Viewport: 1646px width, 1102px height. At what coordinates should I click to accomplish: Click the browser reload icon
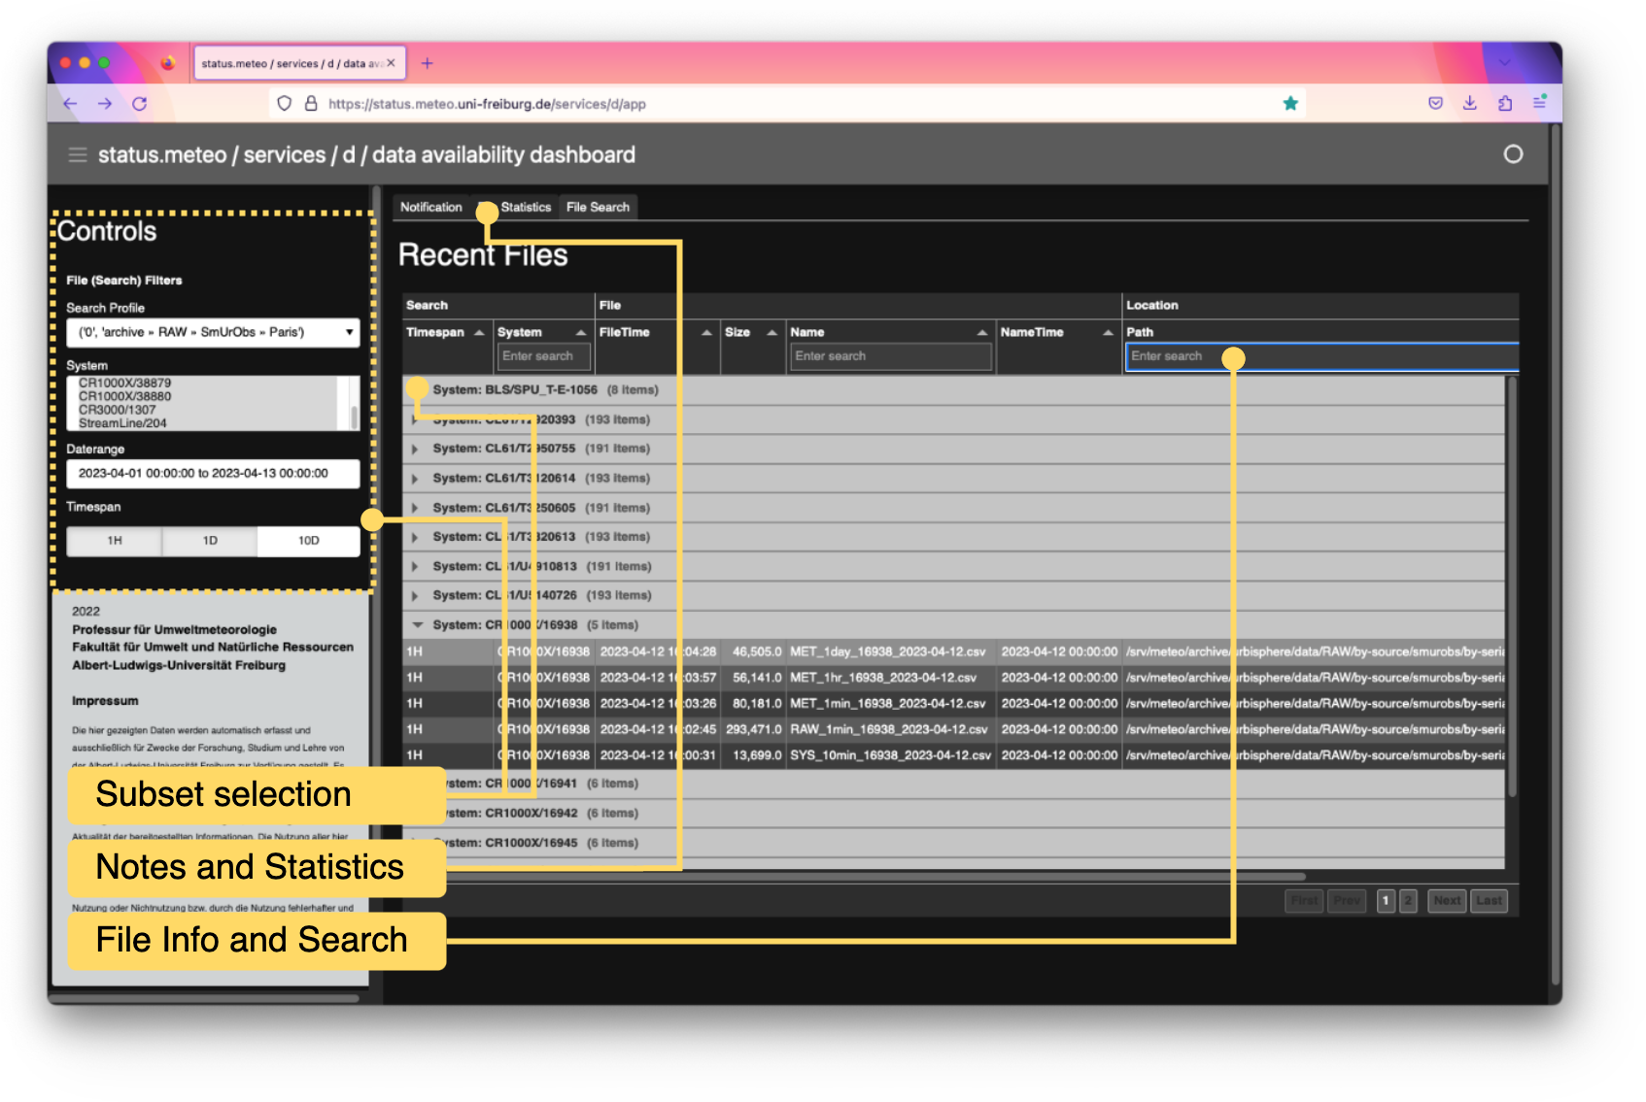[140, 104]
